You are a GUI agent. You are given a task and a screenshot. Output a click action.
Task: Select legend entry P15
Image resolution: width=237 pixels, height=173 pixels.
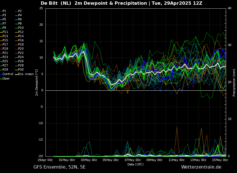(x=4, y=40)
